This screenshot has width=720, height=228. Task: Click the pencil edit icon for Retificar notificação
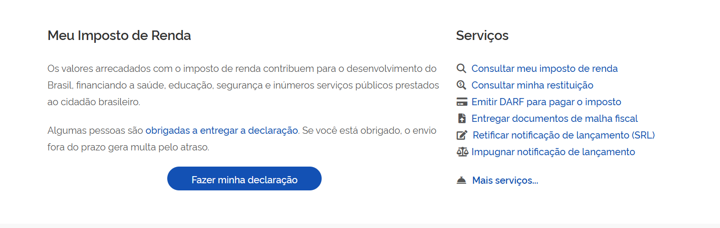(x=462, y=135)
